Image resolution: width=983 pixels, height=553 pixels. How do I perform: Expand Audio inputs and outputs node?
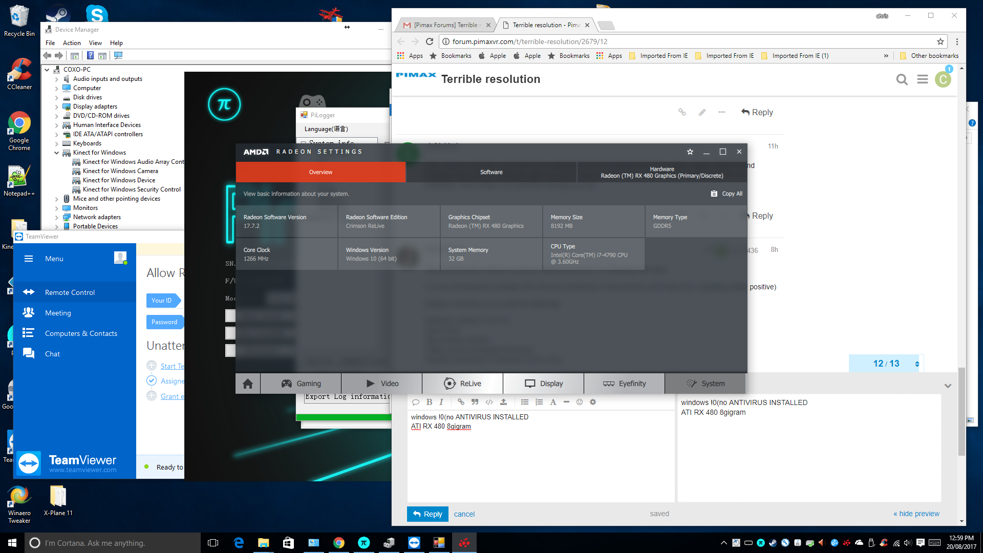[56, 79]
